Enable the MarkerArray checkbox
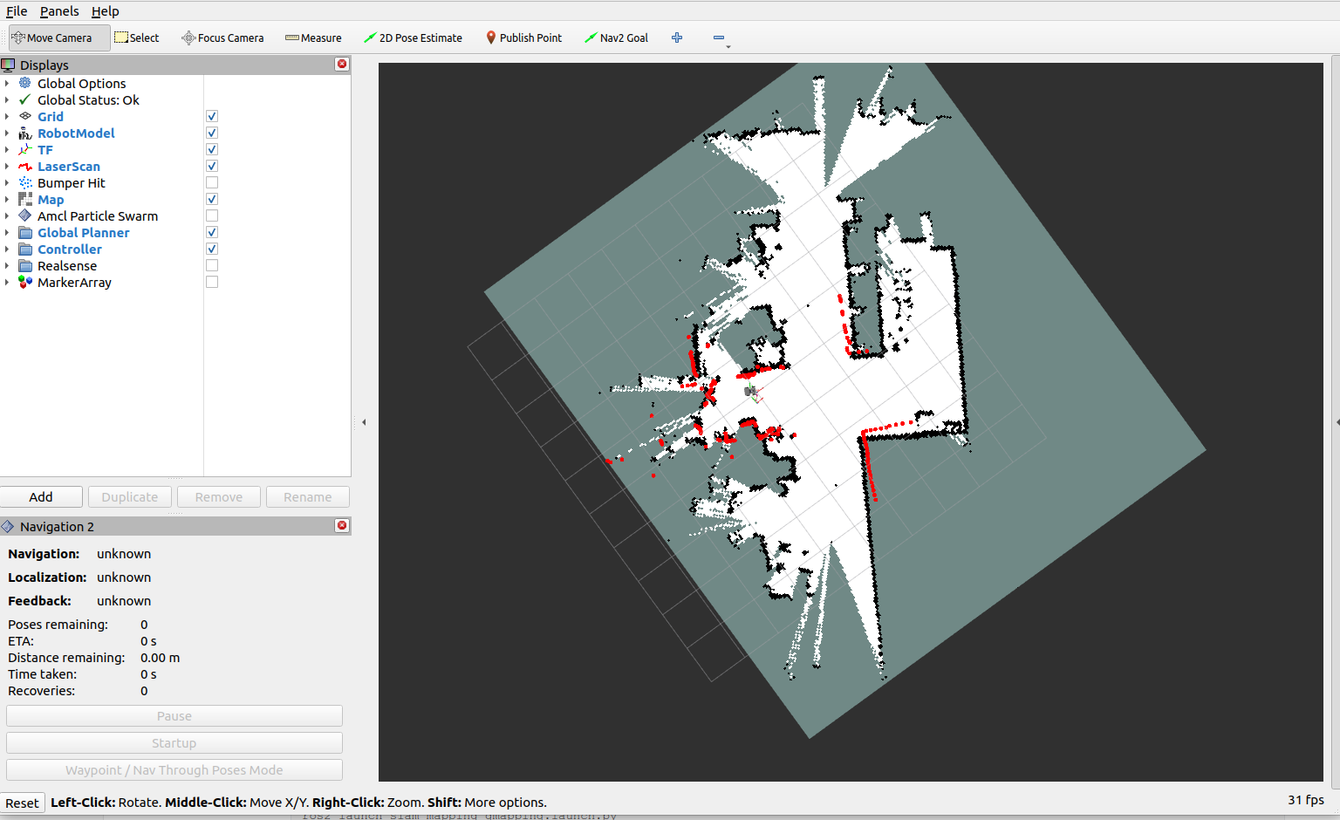 [212, 282]
